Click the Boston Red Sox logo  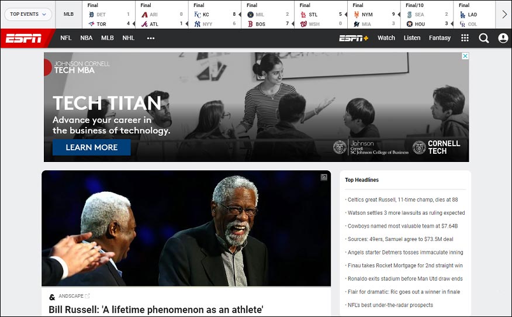[251, 24]
